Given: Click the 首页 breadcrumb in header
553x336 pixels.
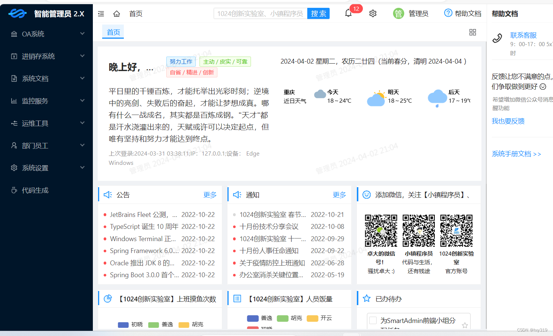Looking at the screenshot, I should [136, 14].
